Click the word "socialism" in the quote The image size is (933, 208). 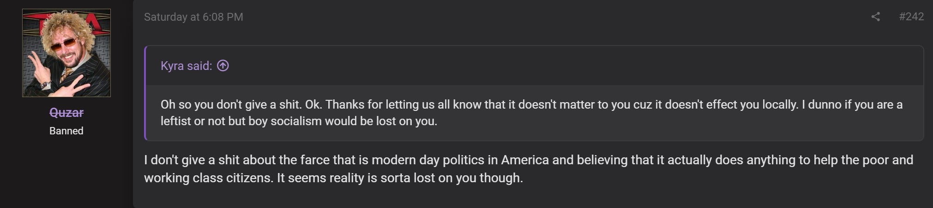[296, 121]
